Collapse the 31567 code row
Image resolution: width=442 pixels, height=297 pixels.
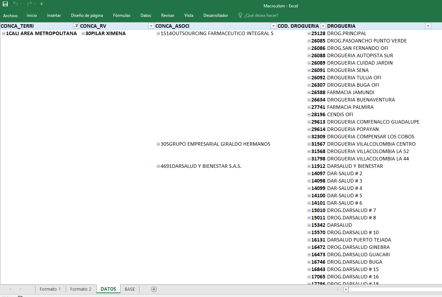click(309, 144)
